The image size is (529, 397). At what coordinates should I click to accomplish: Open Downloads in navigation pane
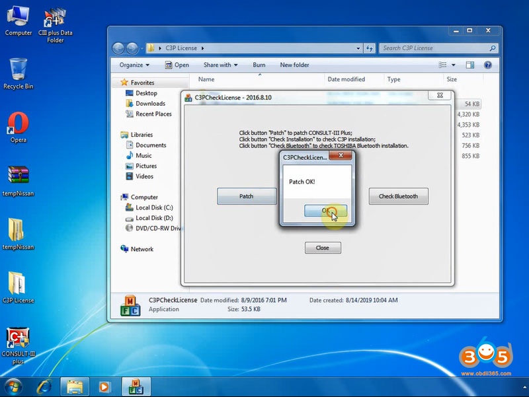[145, 104]
